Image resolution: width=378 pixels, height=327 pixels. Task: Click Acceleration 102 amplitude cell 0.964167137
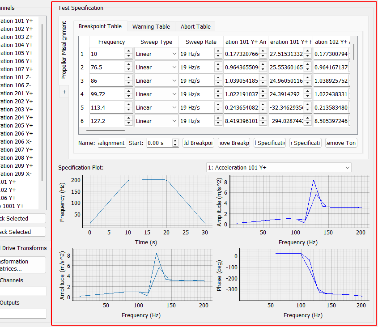(331, 67)
